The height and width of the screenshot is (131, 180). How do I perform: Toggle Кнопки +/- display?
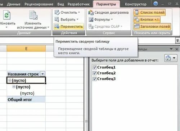(x=147, y=19)
